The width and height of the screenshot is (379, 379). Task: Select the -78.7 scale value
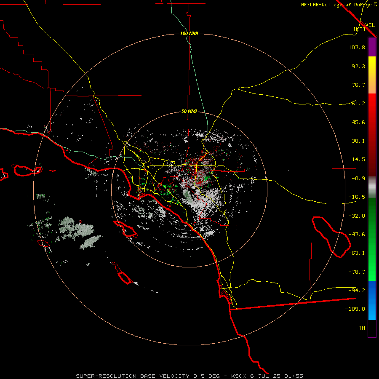click(357, 272)
